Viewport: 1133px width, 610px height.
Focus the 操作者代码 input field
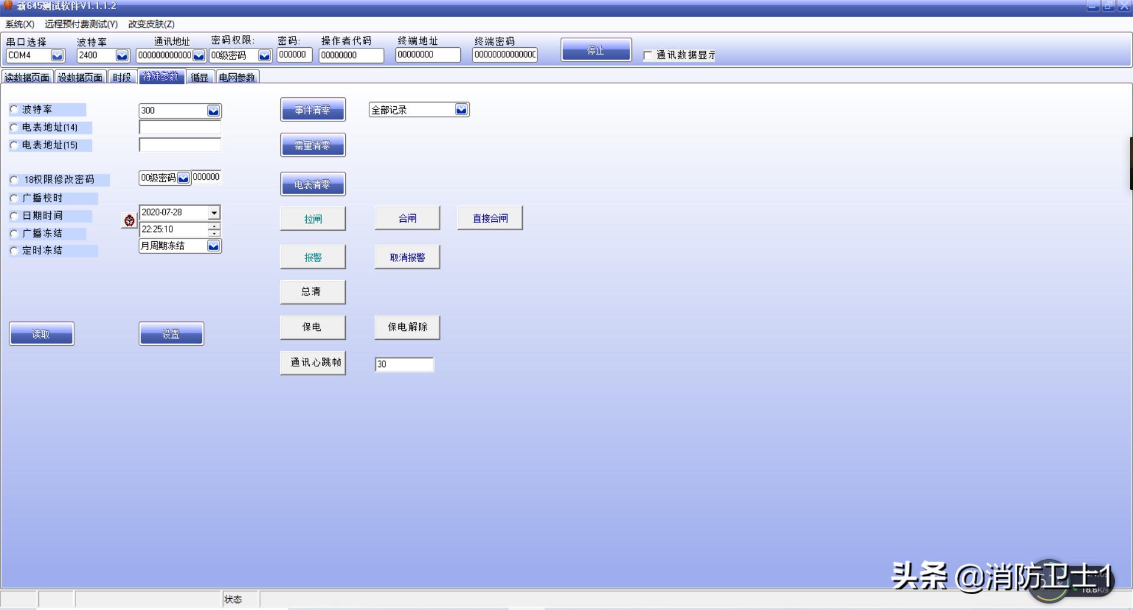[x=351, y=55]
